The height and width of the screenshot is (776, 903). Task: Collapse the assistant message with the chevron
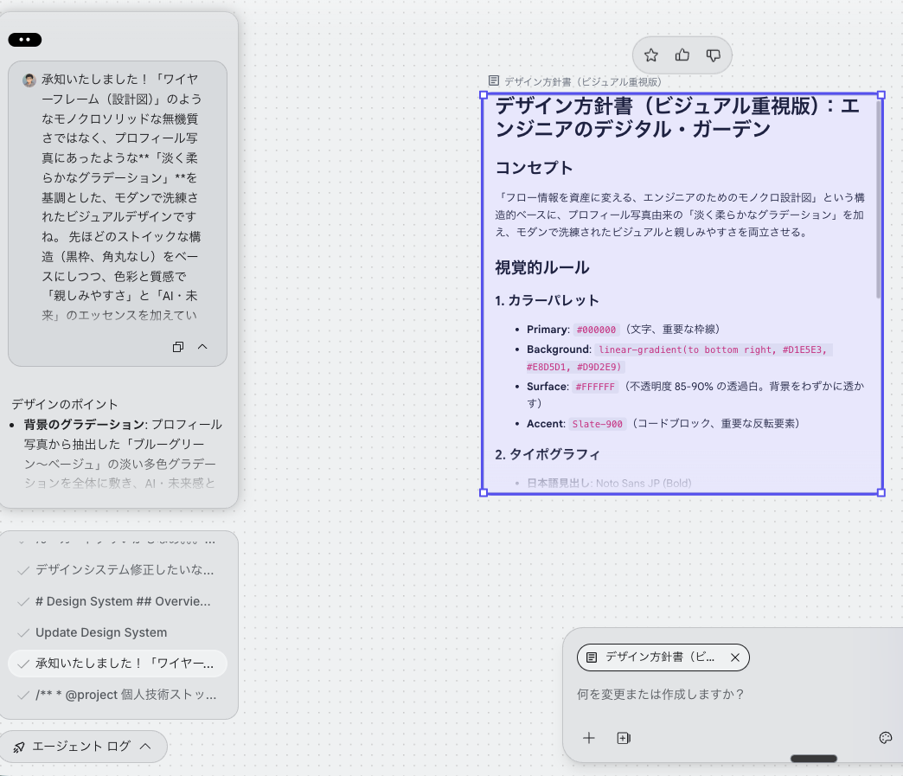point(202,347)
